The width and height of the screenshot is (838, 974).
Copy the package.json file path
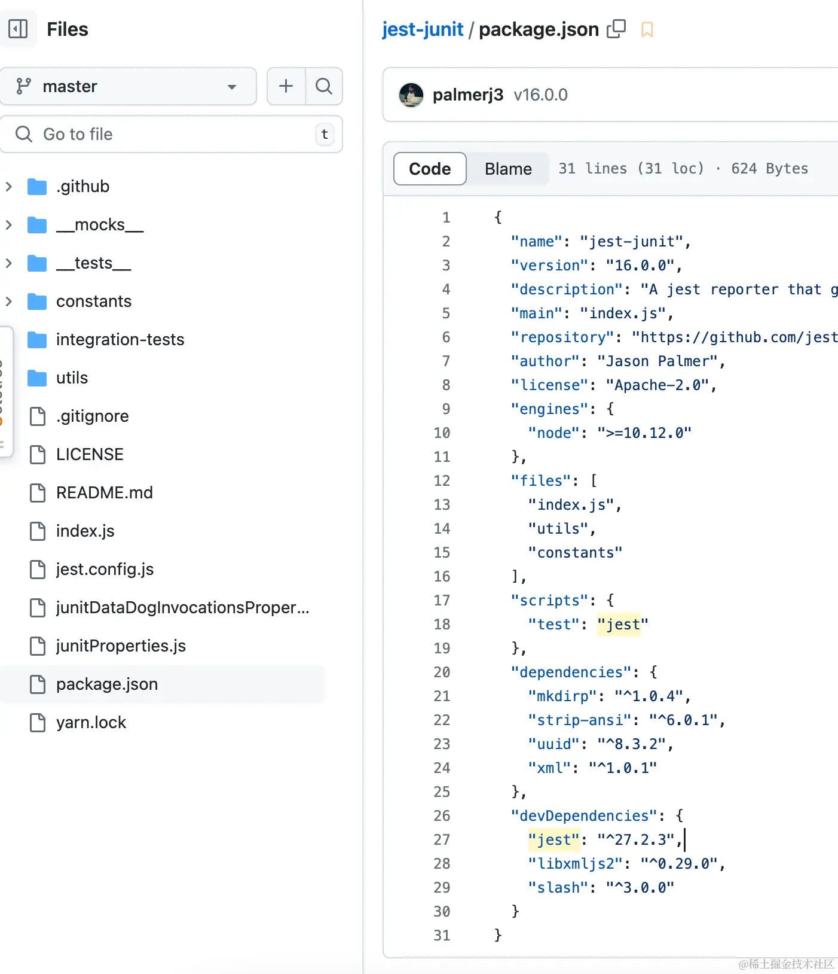[x=616, y=29]
